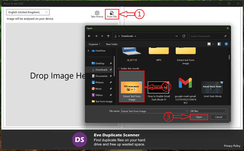Open recent locations chevron in dialog
Viewport: 244px width, 151px height.
(102, 36)
